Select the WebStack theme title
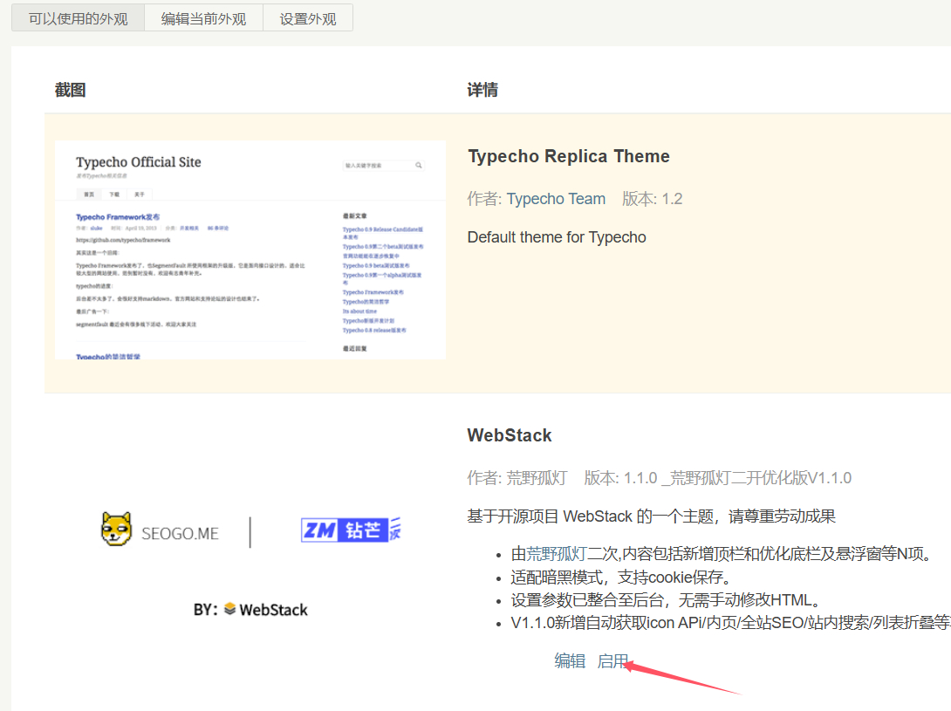Image resolution: width=951 pixels, height=711 pixels. (x=510, y=435)
